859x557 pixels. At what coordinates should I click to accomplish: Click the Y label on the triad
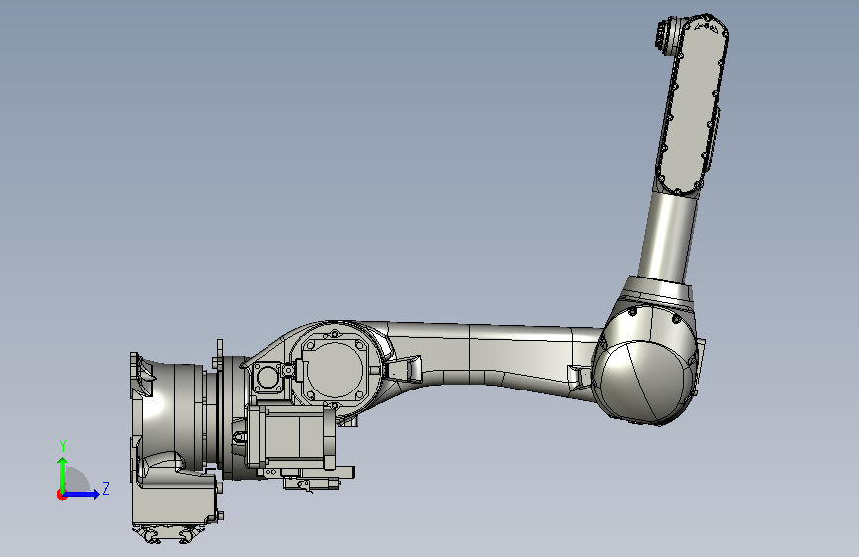point(63,446)
